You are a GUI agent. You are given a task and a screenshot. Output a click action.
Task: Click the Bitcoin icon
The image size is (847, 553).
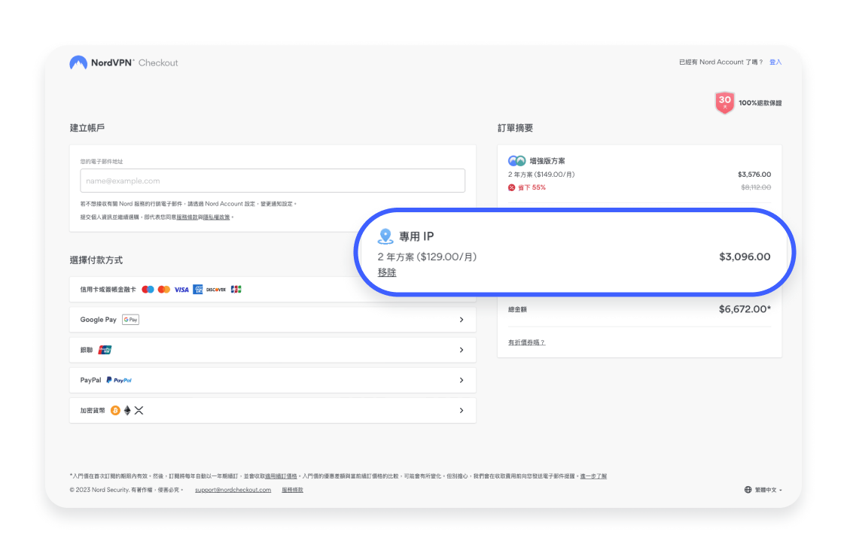pyautogui.click(x=115, y=411)
